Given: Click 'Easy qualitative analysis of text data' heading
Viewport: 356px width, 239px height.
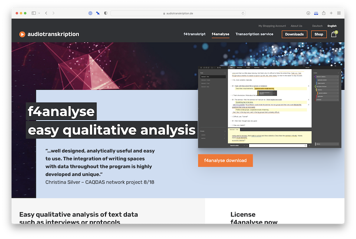Looking at the screenshot, I should coord(79,215).
